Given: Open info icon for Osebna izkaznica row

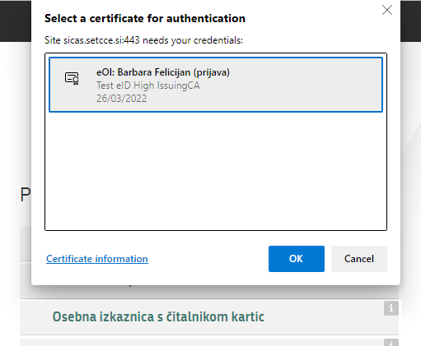Looking at the screenshot, I should [x=391, y=308].
